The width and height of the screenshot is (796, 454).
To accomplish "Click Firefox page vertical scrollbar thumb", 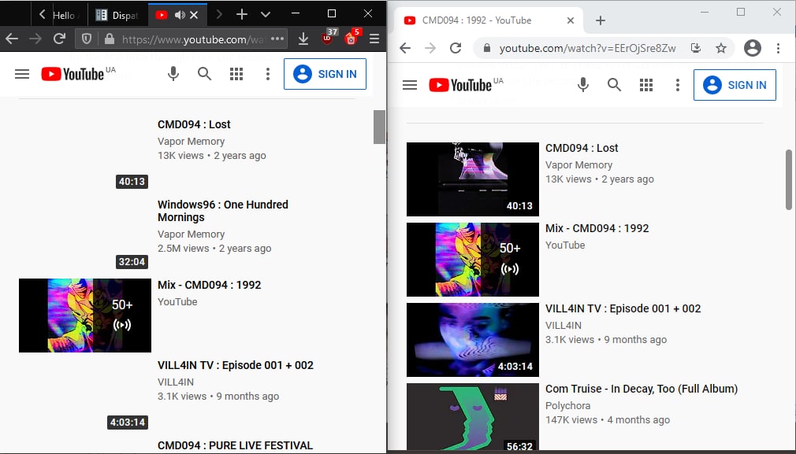I will [x=379, y=127].
